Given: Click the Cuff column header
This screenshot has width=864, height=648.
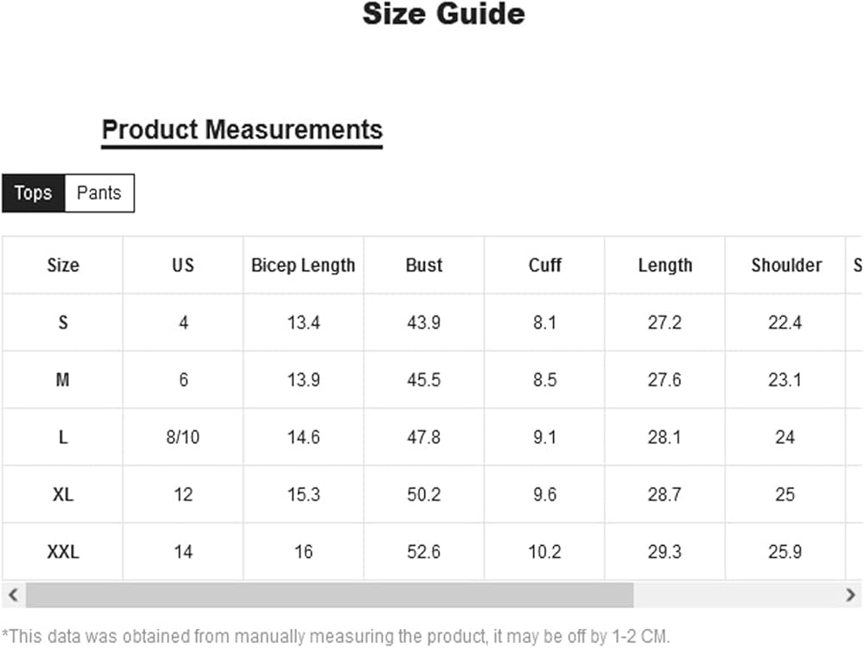Looking at the screenshot, I should 545,265.
